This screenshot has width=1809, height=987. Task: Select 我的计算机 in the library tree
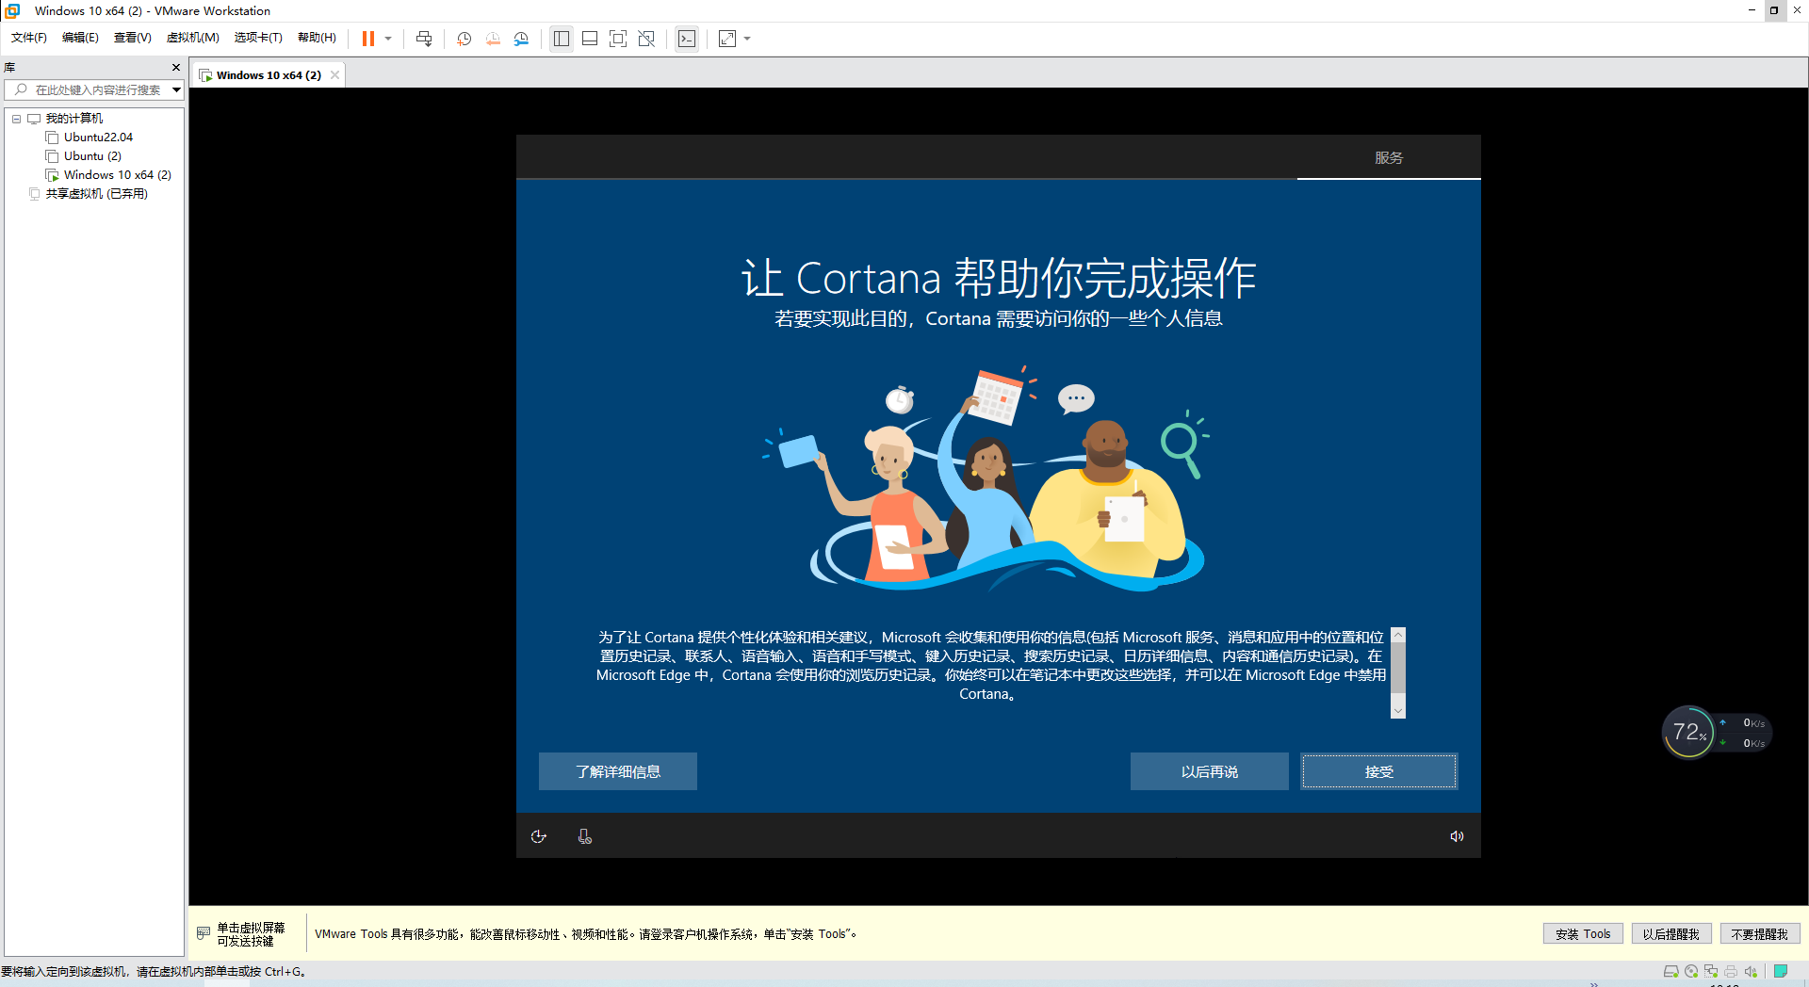click(x=74, y=119)
